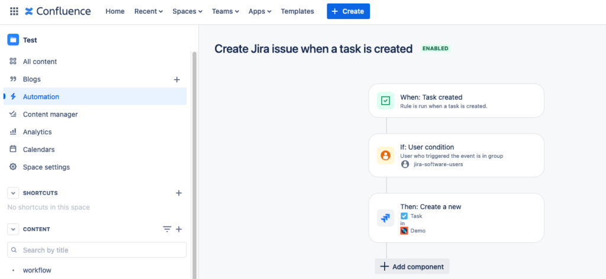606x279 pixels.
Task: Click the Analytics bar chart icon
Action: pos(13,132)
